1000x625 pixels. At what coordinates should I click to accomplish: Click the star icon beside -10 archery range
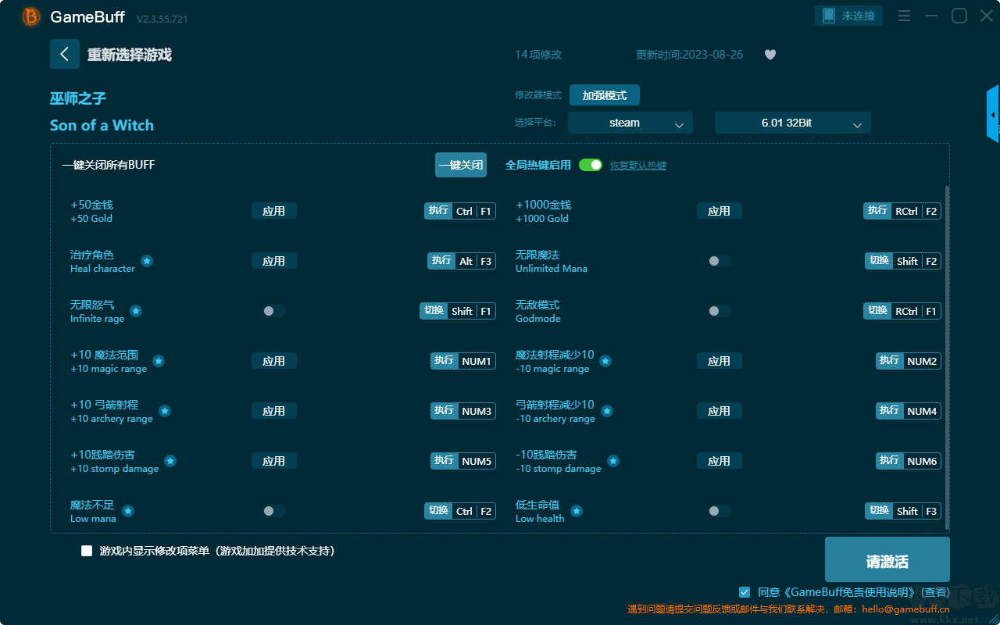(x=607, y=411)
